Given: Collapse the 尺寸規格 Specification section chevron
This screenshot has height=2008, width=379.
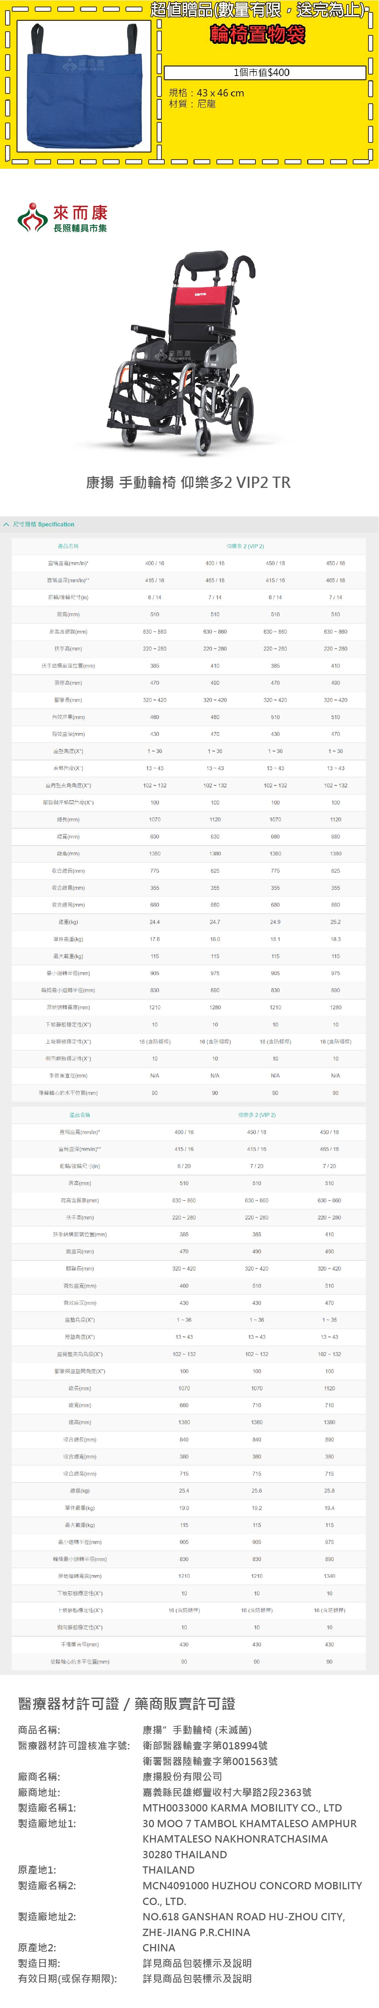Looking at the screenshot, I should point(6,524).
